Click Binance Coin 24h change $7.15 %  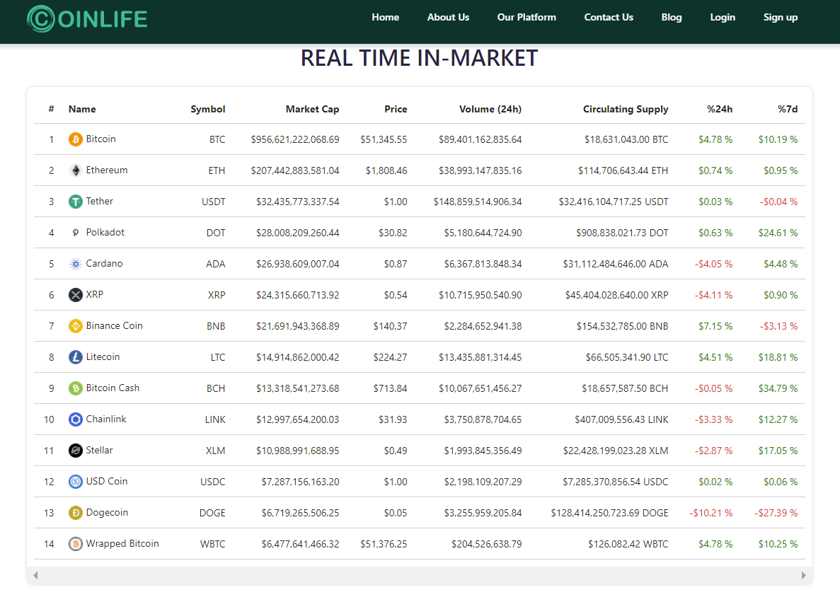pos(715,325)
